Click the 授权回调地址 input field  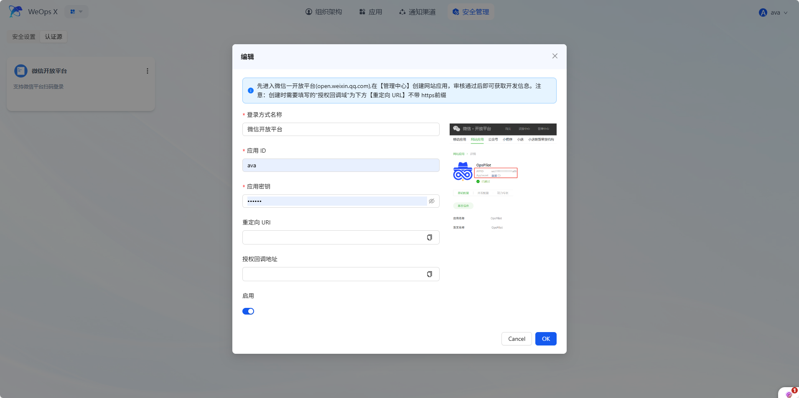pyautogui.click(x=341, y=274)
